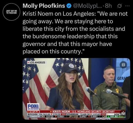Click the blue verified checkmark badge

(x=68, y=6)
